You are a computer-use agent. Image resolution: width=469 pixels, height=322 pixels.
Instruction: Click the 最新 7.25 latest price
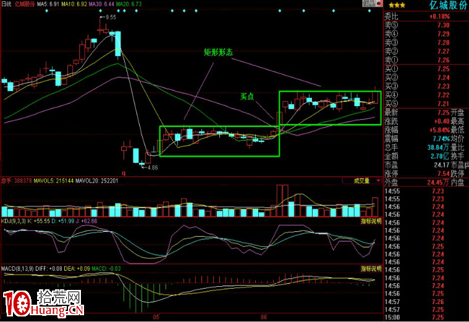tap(444, 113)
